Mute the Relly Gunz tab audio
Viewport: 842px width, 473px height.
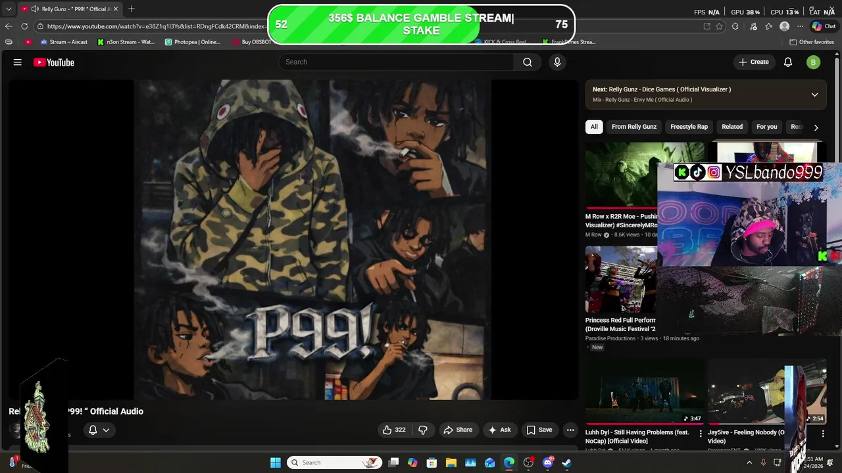pos(34,9)
